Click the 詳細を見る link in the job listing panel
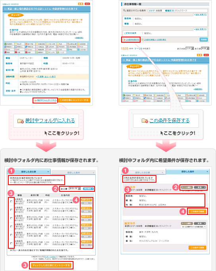This screenshot has height=271, width=216. [198, 89]
